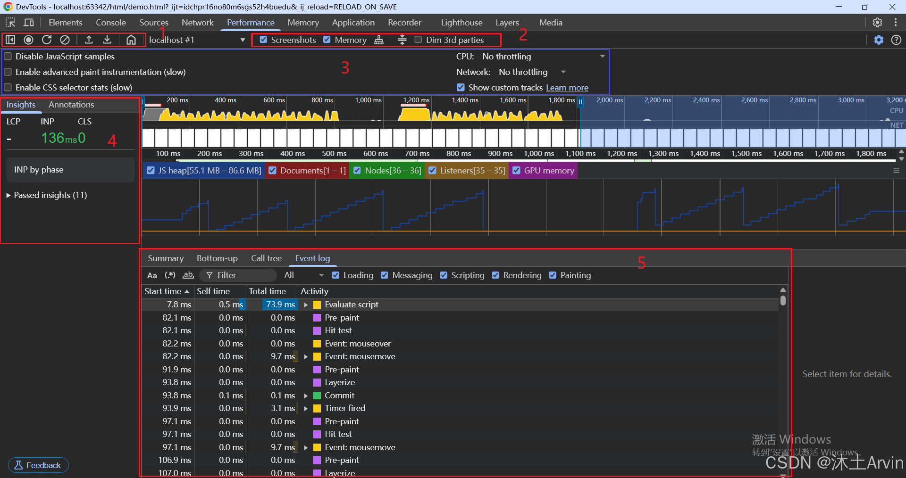Uncheck the Painting filter checkbox
Screen dimensions: 906x478
[553, 275]
